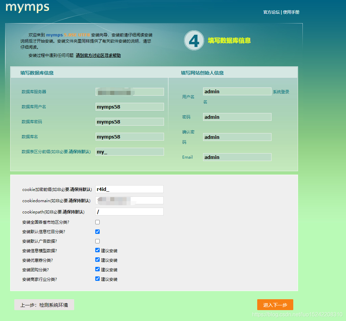346x321 pixels.
Task: Toggle 安装优惠券分类 checkbox
Action: (98, 259)
